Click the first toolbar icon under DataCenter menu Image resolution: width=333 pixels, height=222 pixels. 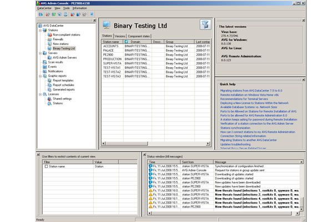pyautogui.click(x=41, y=14)
